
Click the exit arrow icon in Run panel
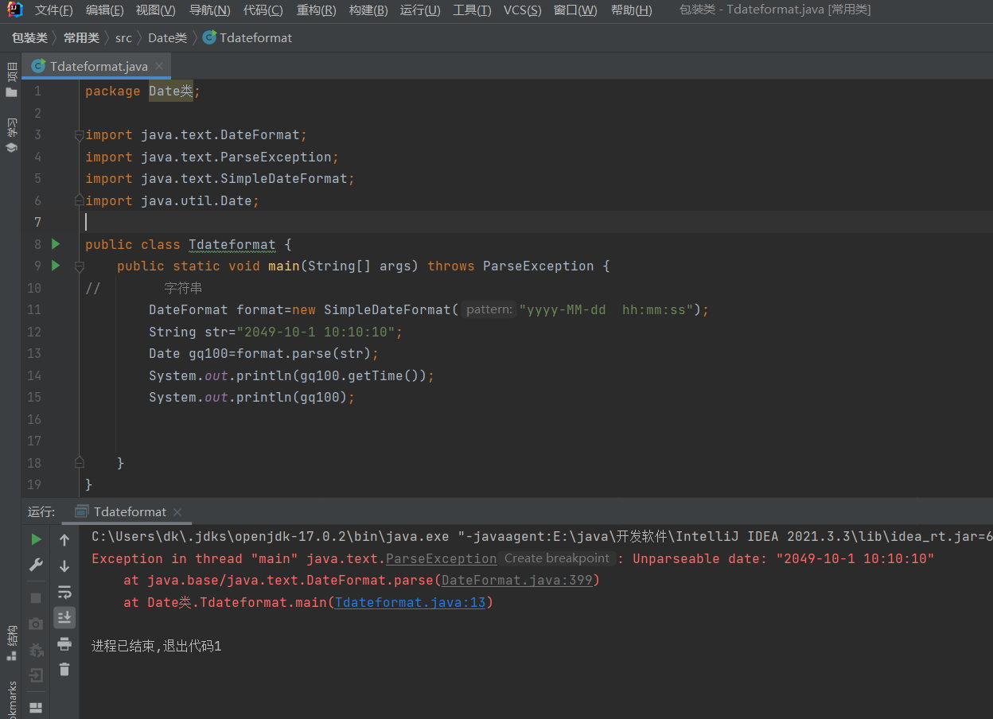point(36,676)
